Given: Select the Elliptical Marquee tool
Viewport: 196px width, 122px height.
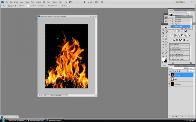Looking at the screenshot, I should tap(163, 28).
